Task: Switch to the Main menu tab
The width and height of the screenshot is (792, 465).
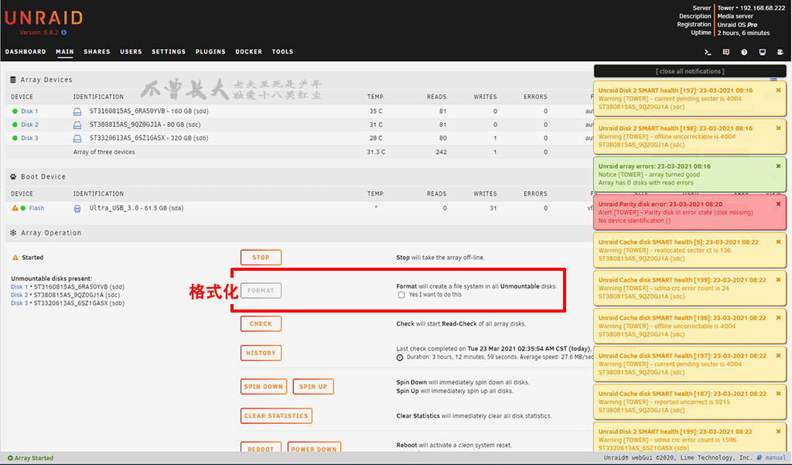Action: [x=65, y=52]
